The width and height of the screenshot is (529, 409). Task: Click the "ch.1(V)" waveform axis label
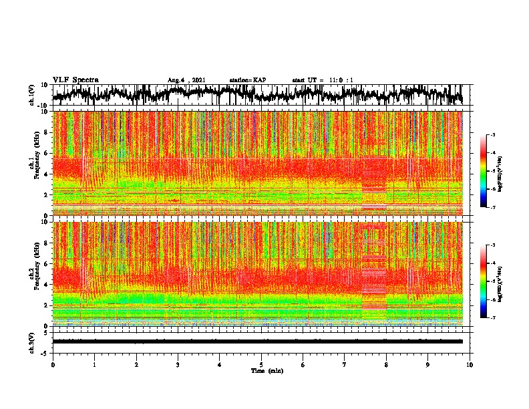pyautogui.click(x=32, y=95)
